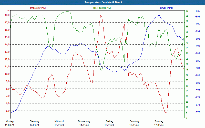Image resolution: width=205 pixels, height=128 pixels.
Task: Click the '6,0' temperature axis value
Action: click(8, 103)
